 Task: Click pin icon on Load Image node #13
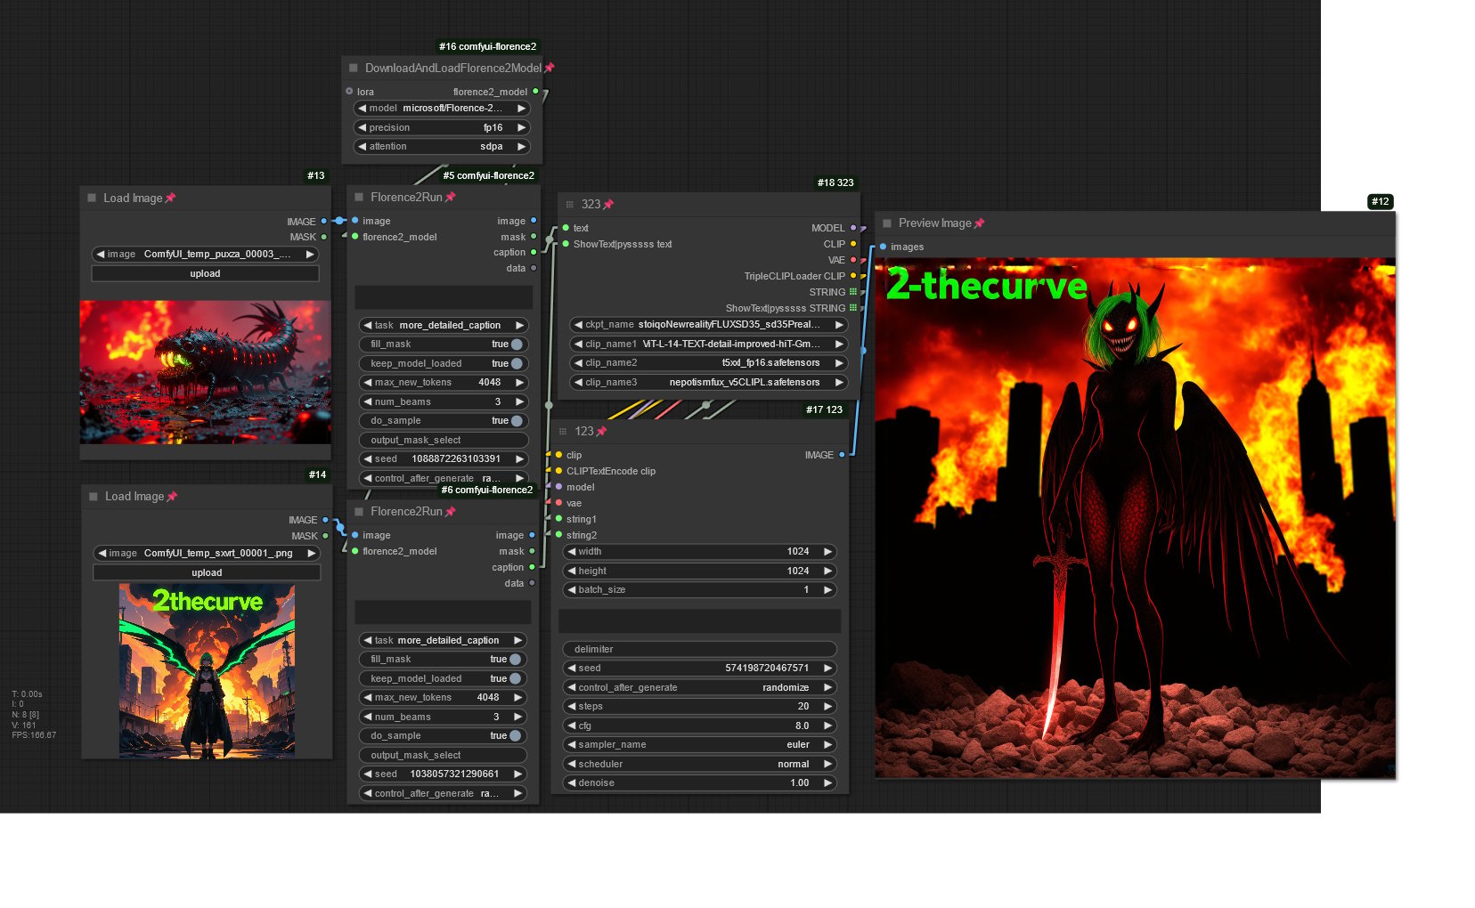tap(170, 198)
